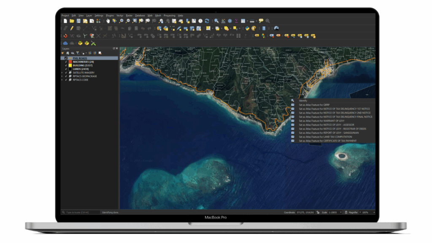Viewport: 432px width, 243px height.
Task: Expand the RPTACS CODE group
Action: click(62, 80)
